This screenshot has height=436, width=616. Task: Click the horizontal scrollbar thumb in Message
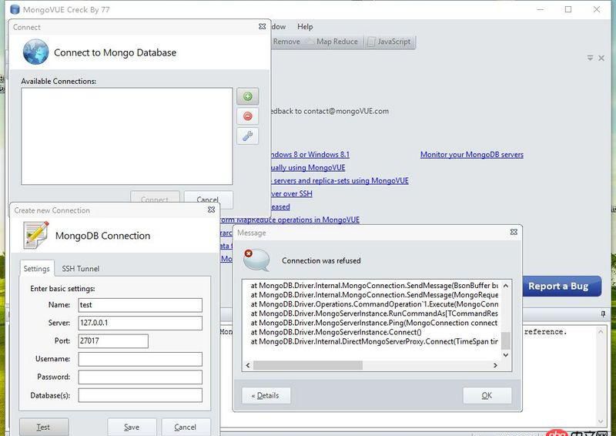pyautogui.click(x=307, y=365)
